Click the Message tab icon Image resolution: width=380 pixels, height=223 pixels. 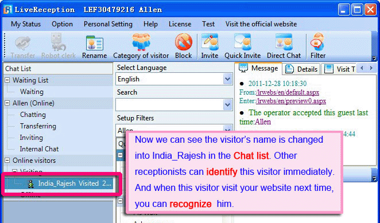(243, 68)
